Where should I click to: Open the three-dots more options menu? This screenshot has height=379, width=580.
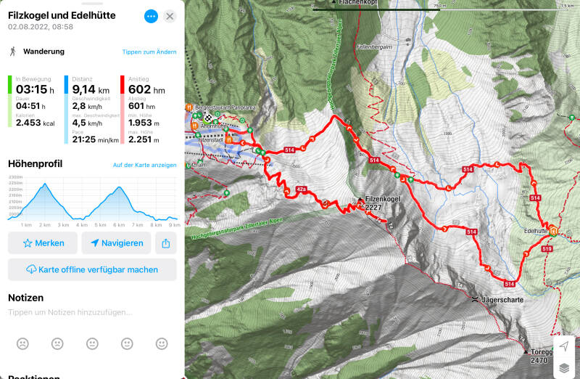[151, 16]
